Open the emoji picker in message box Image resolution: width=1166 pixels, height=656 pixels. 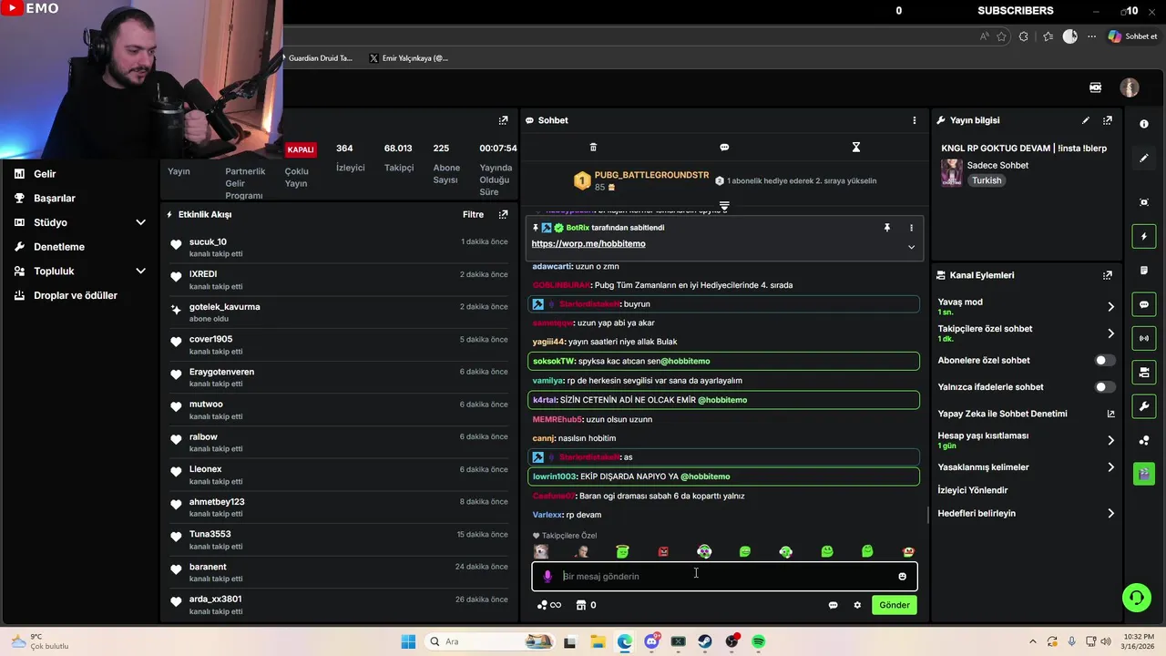point(903,576)
